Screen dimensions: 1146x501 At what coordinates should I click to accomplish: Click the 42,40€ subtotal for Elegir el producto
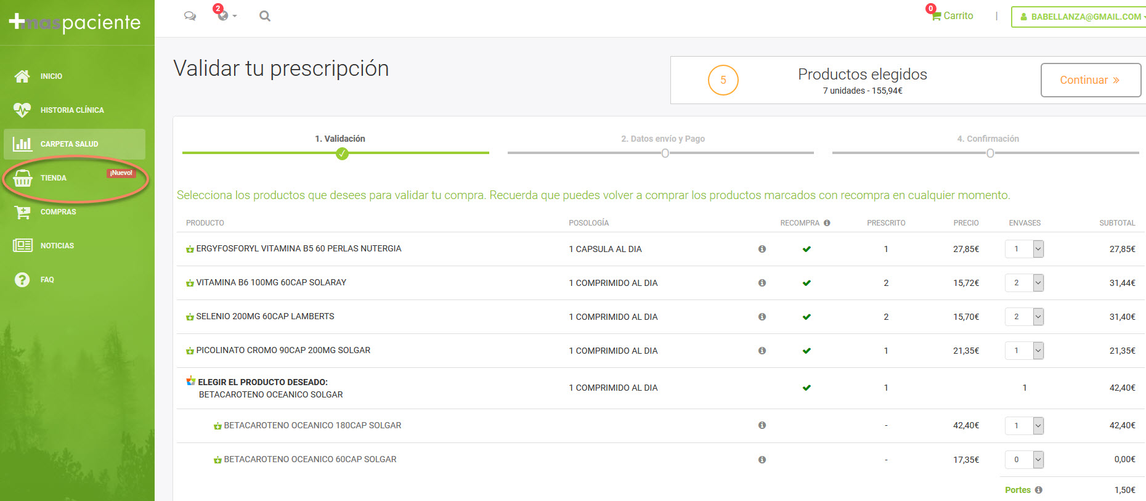point(1123,388)
